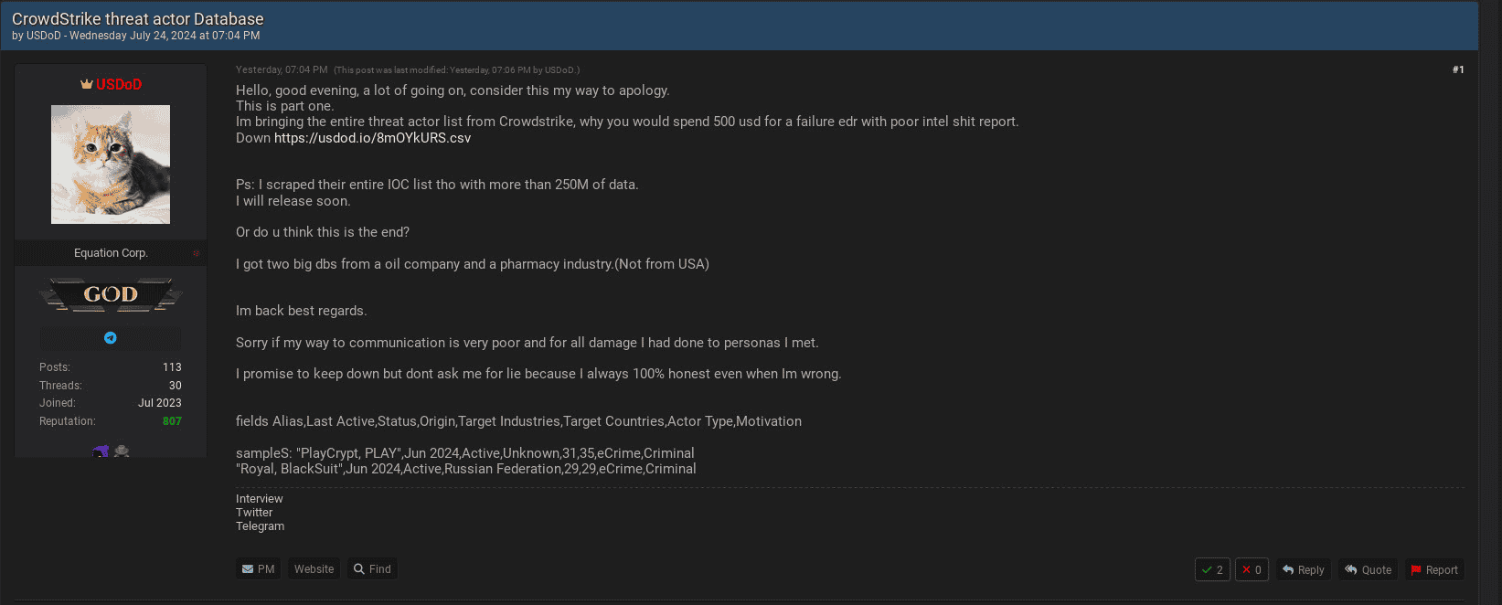Open the Telegram signature link
Image resolution: width=1502 pixels, height=605 pixels.
click(260, 526)
